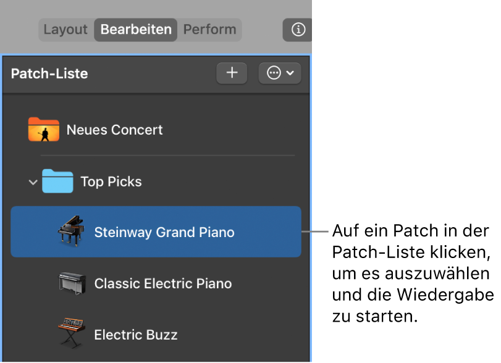Click the Patch-Liste header
Viewport: 501px width, 363px height.
[x=49, y=73]
